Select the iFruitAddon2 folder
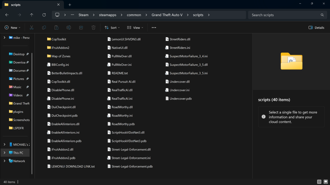 point(58,48)
